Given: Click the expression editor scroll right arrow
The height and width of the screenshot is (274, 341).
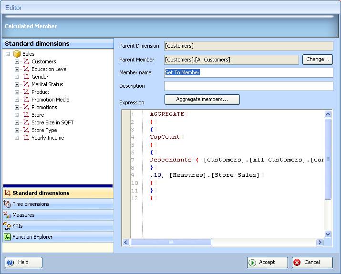Looking at the screenshot, I should pos(320,242).
